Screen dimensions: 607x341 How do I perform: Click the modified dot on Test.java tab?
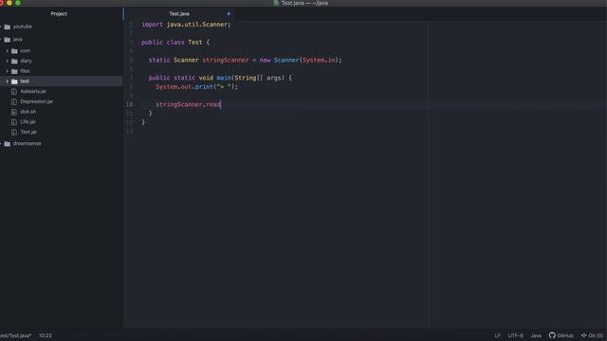tap(229, 14)
